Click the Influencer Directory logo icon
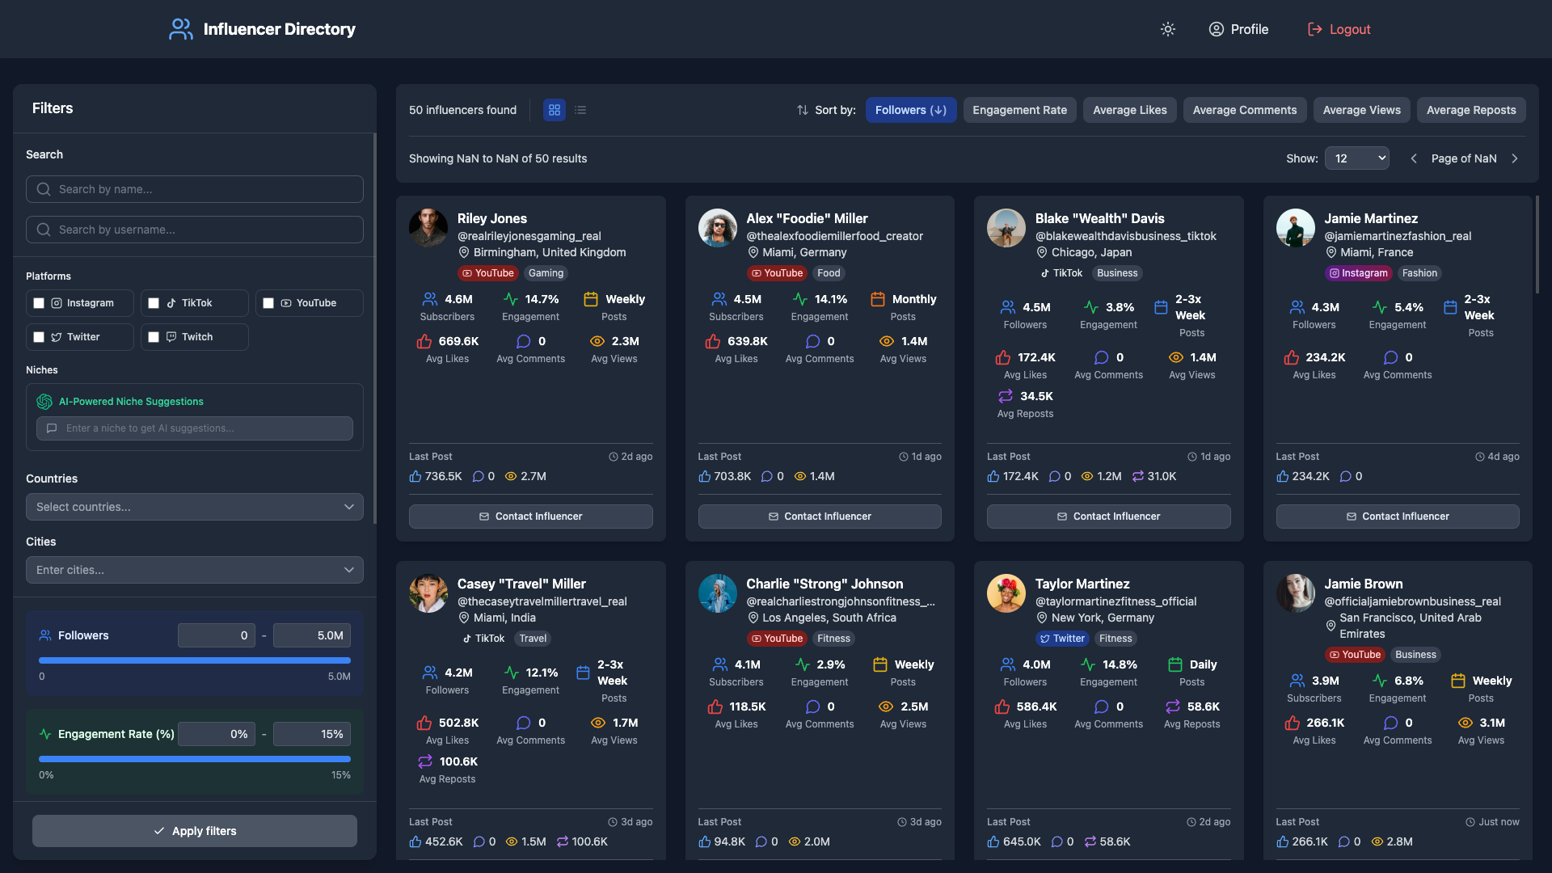The width and height of the screenshot is (1552, 873). [179, 29]
